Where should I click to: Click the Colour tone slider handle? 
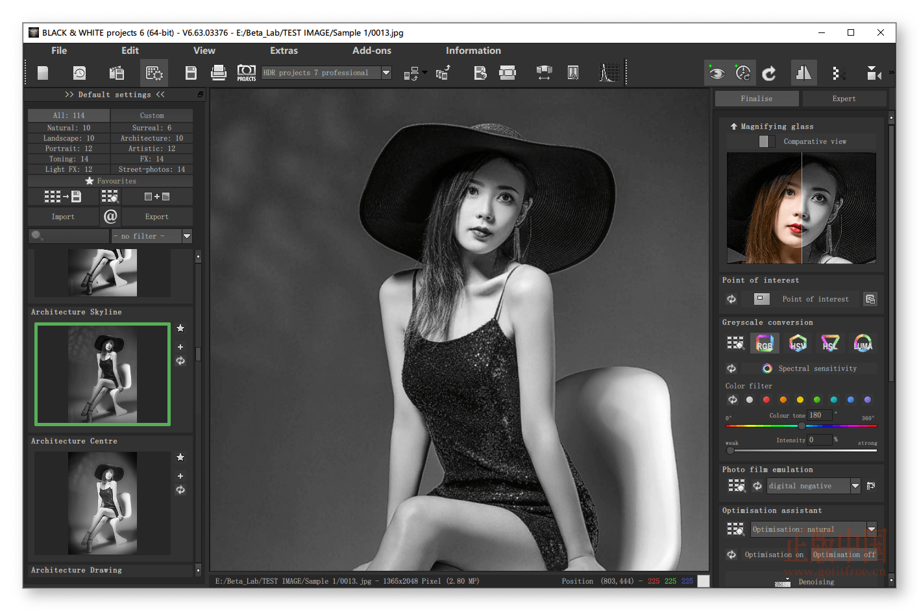[x=802, y=425]
